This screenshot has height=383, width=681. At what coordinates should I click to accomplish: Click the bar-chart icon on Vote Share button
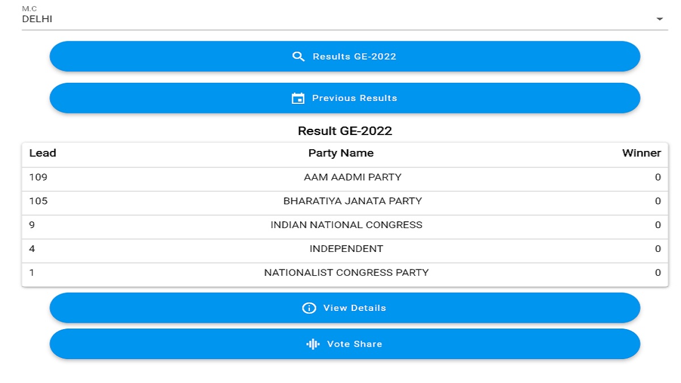click(x=313, y=344)
